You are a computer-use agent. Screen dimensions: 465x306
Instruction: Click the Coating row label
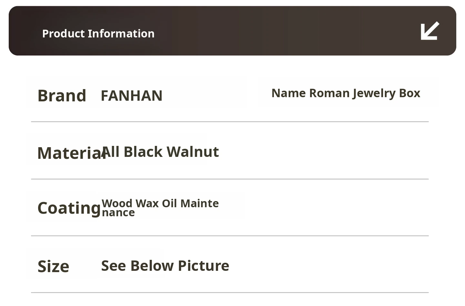click(69, 208)
